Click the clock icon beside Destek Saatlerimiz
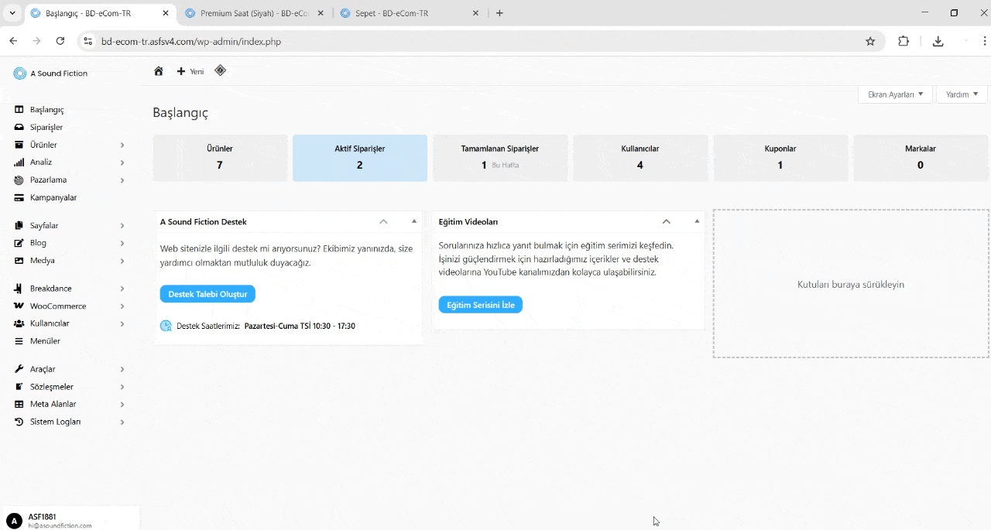This screenshot has width=991, height=530. tap(166, 326)
